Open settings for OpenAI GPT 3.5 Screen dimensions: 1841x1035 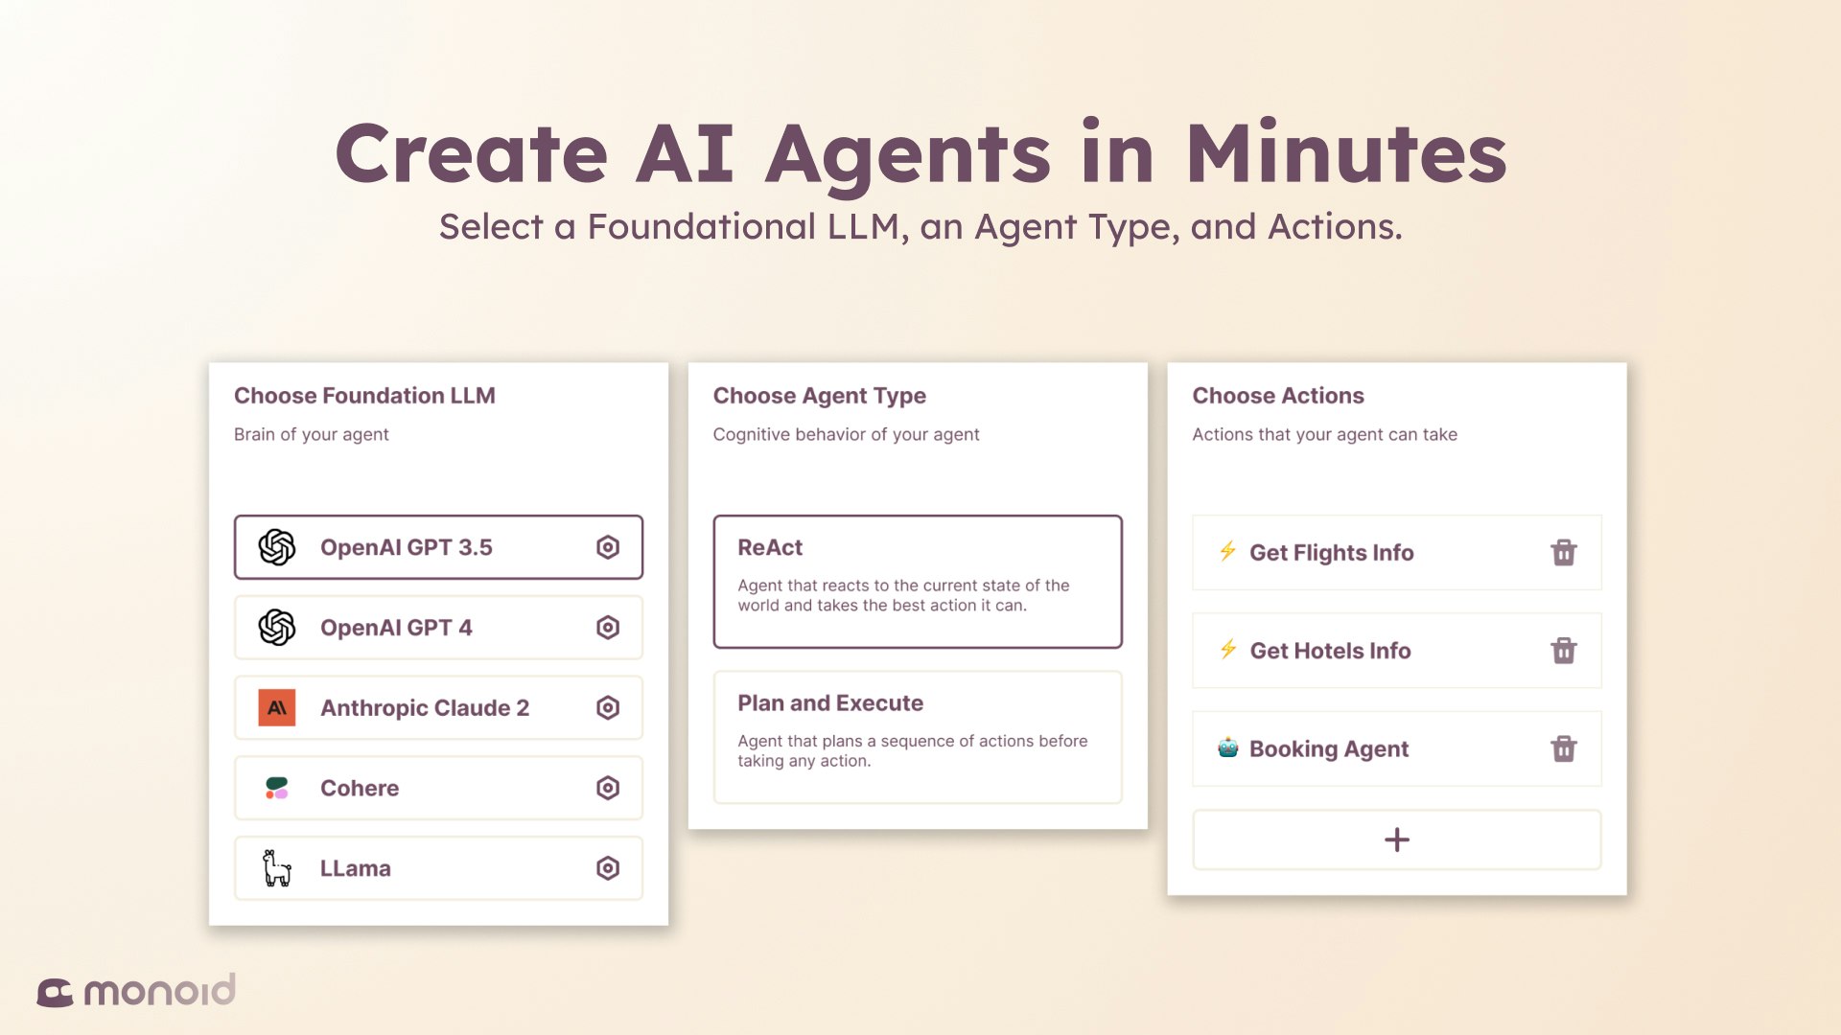point(608,546)
